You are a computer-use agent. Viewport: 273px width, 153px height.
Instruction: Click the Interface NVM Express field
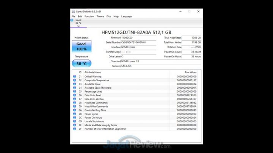click(138, 47)
